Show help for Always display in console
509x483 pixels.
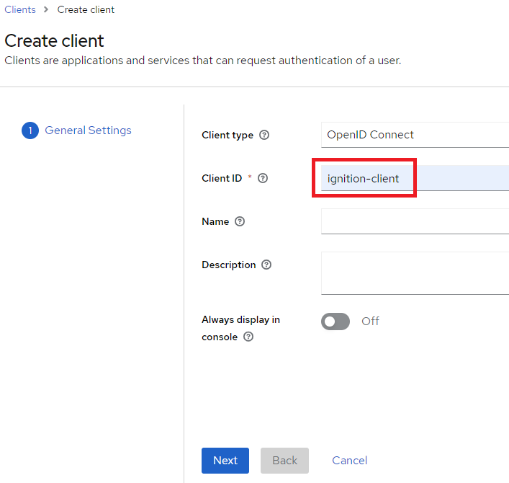(x=248, y=337)
